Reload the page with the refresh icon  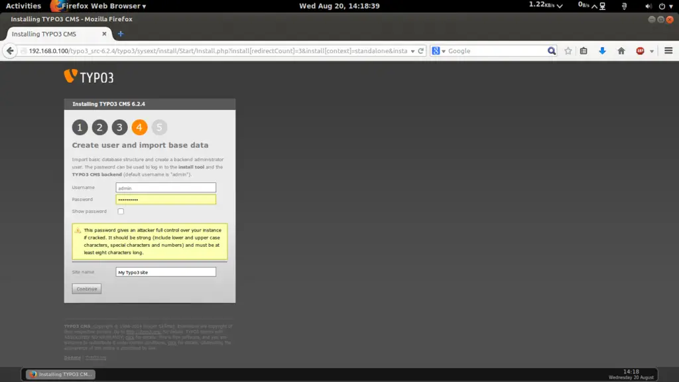pos(420,50)
